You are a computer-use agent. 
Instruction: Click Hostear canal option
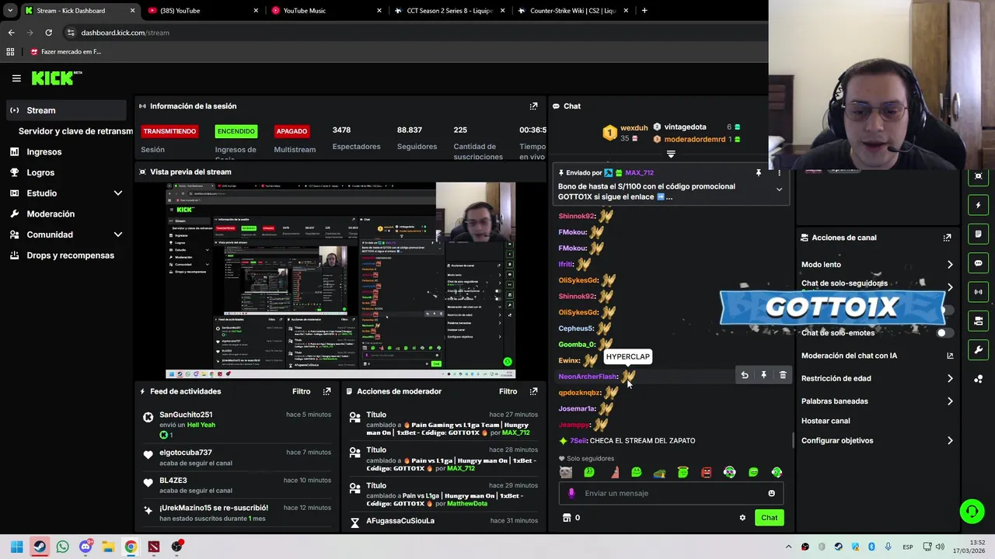826,421
